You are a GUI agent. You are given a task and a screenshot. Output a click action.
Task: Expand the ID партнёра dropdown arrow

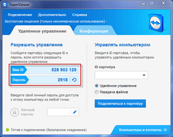click(x=144, y=75)
